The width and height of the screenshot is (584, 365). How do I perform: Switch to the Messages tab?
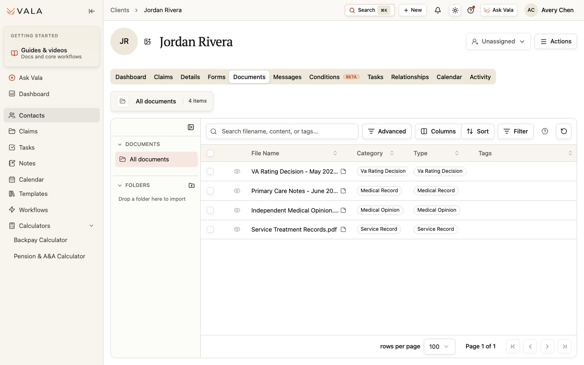coord(287,77)
